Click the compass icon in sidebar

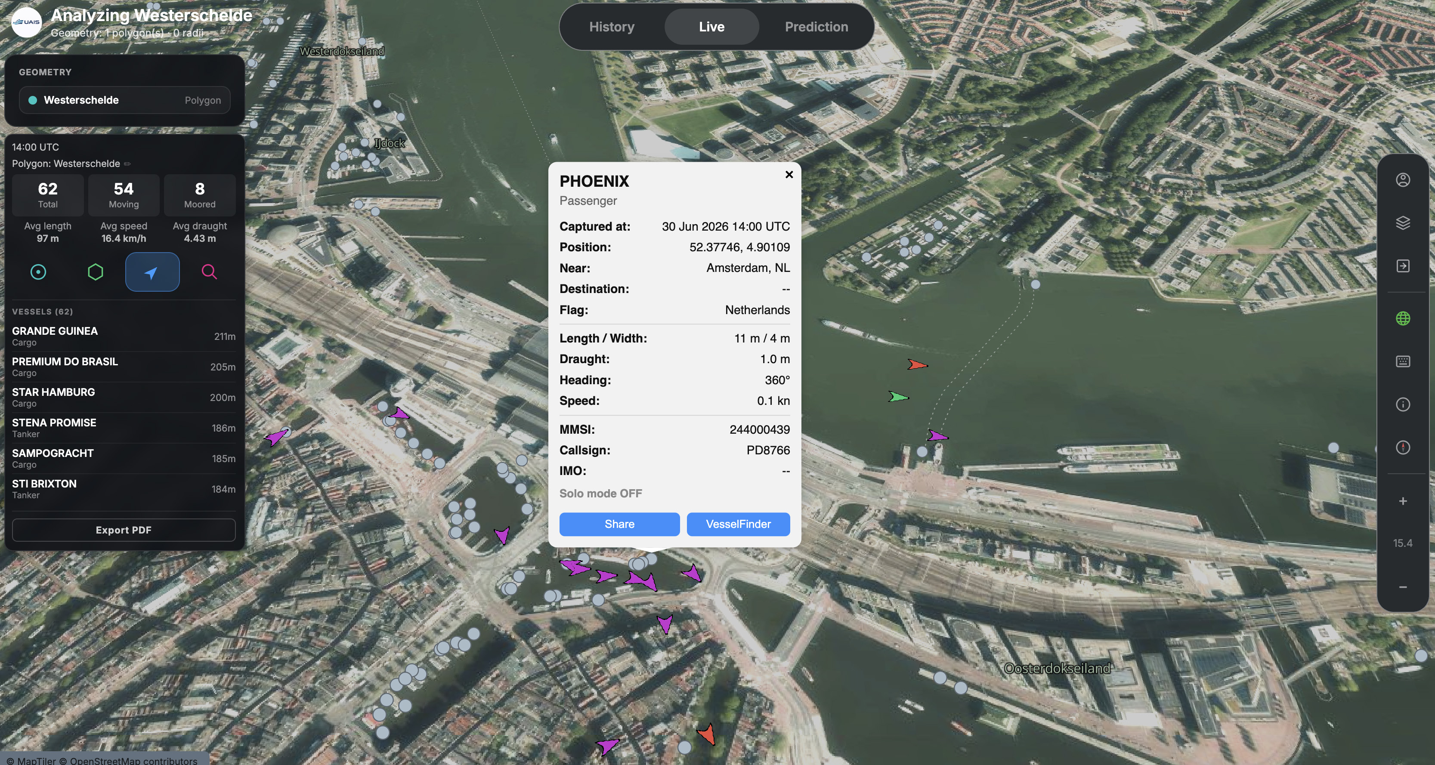coord(1403,447)
